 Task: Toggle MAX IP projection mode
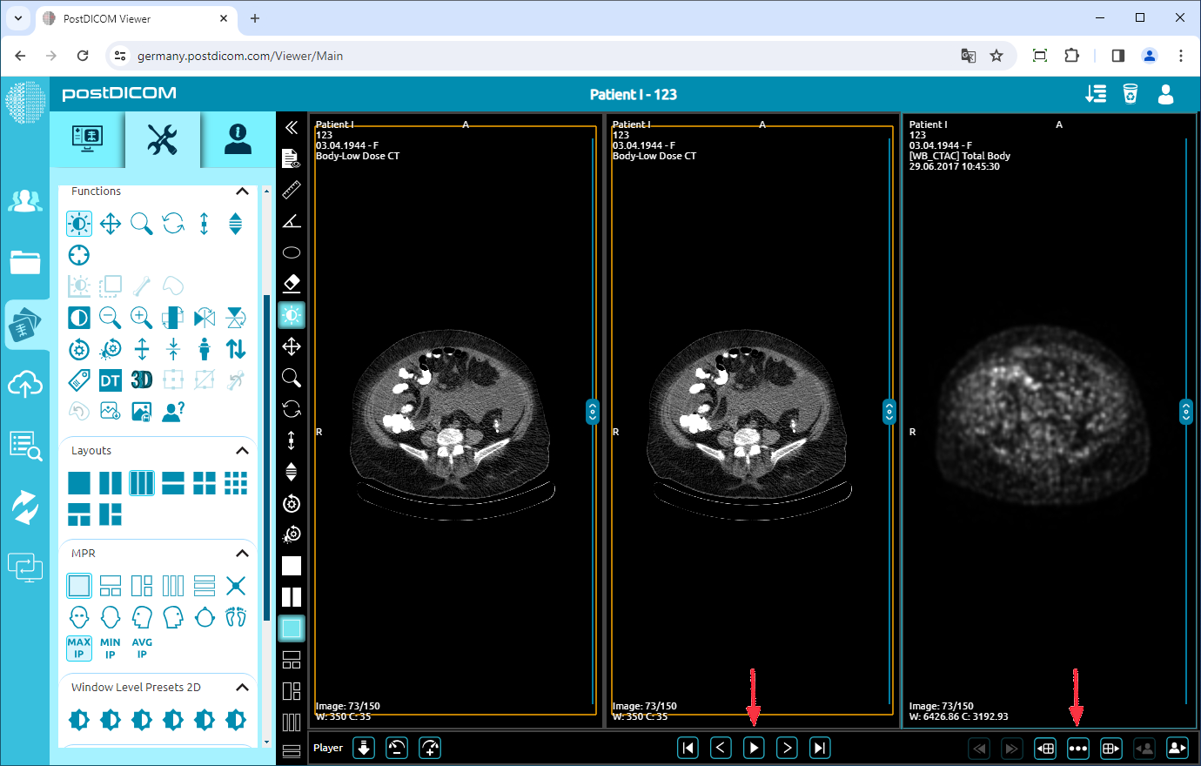pos(79,648)
